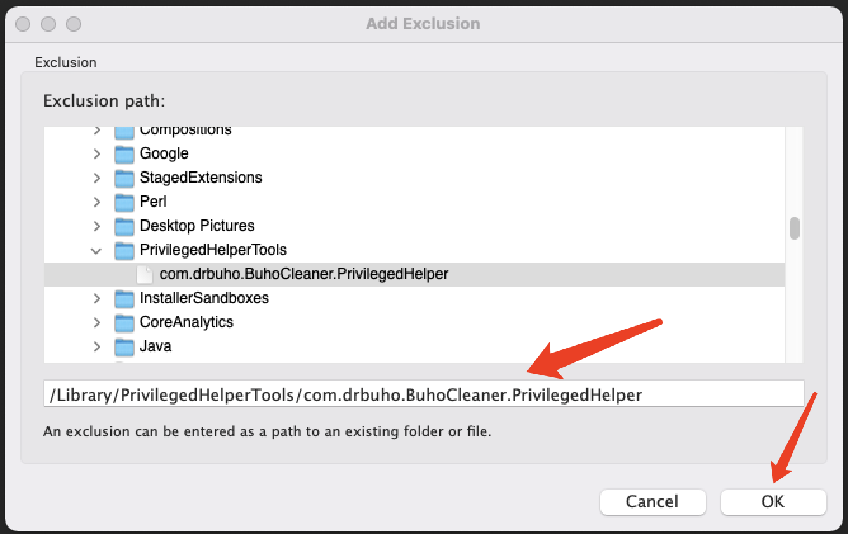Screen dimensions: 848x534
Task: Click the StagedExtensions folder icon
Action: pos(124,178)
